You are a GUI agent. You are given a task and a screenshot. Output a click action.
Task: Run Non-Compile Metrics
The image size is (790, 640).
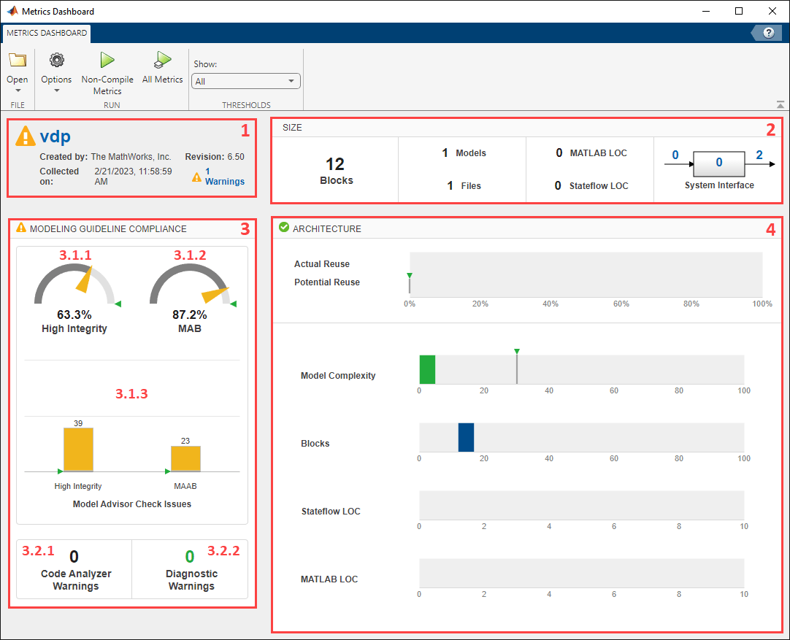(107, 61)
